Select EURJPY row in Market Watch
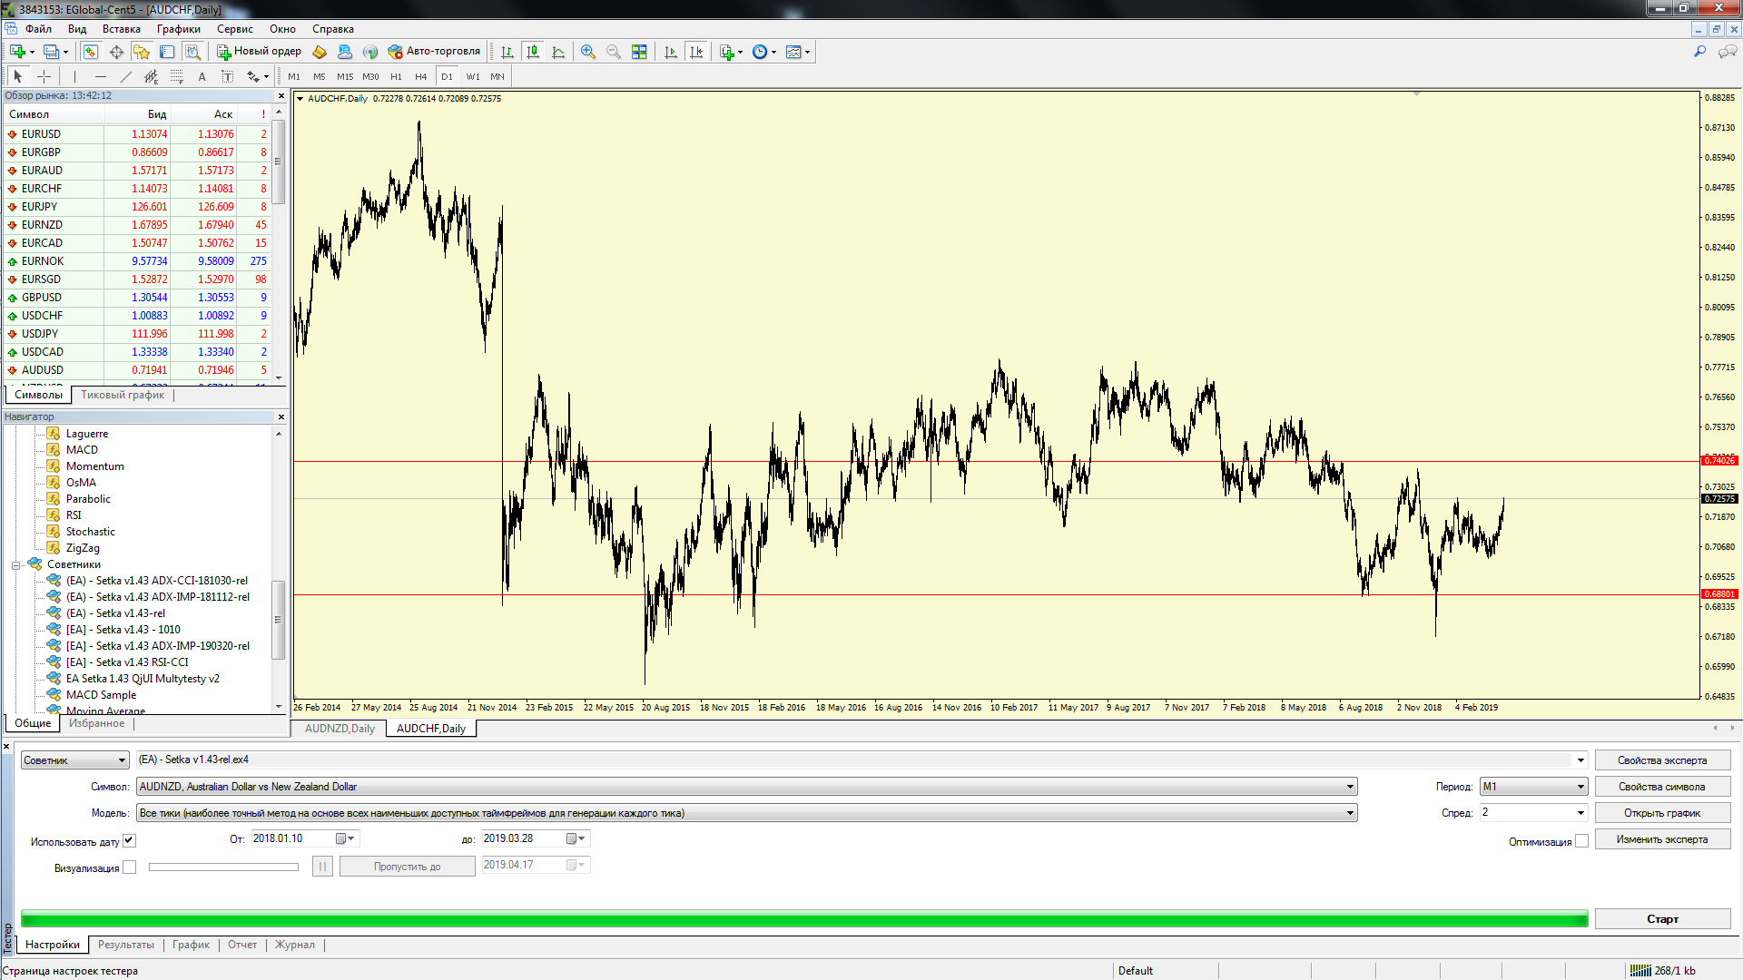 pyautogui.click(x=138, y=207)
